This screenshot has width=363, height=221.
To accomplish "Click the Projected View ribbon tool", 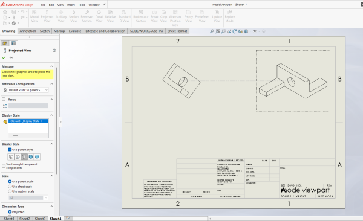I will coord(47,16).
